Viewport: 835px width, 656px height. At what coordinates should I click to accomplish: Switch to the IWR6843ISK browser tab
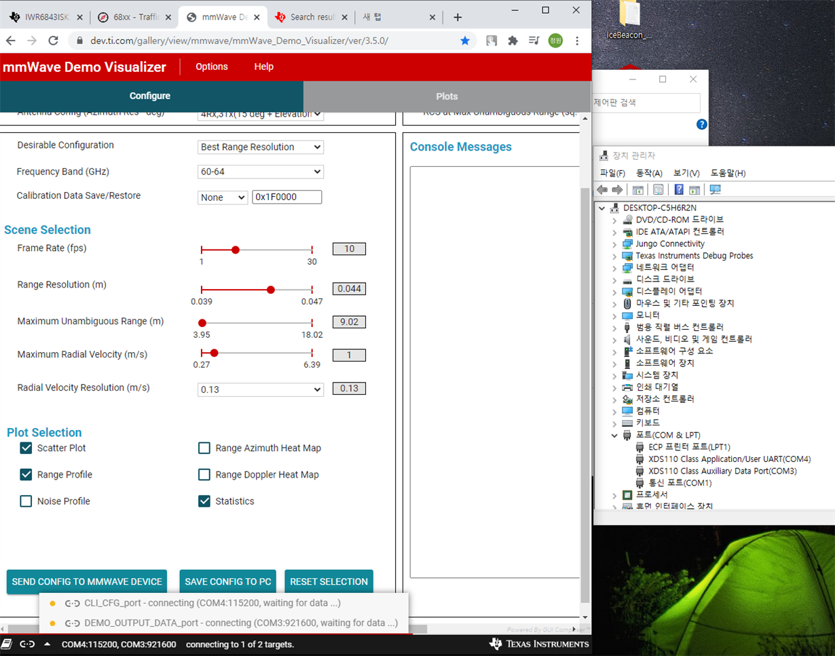pyautogui.click(x=45, y=17)
